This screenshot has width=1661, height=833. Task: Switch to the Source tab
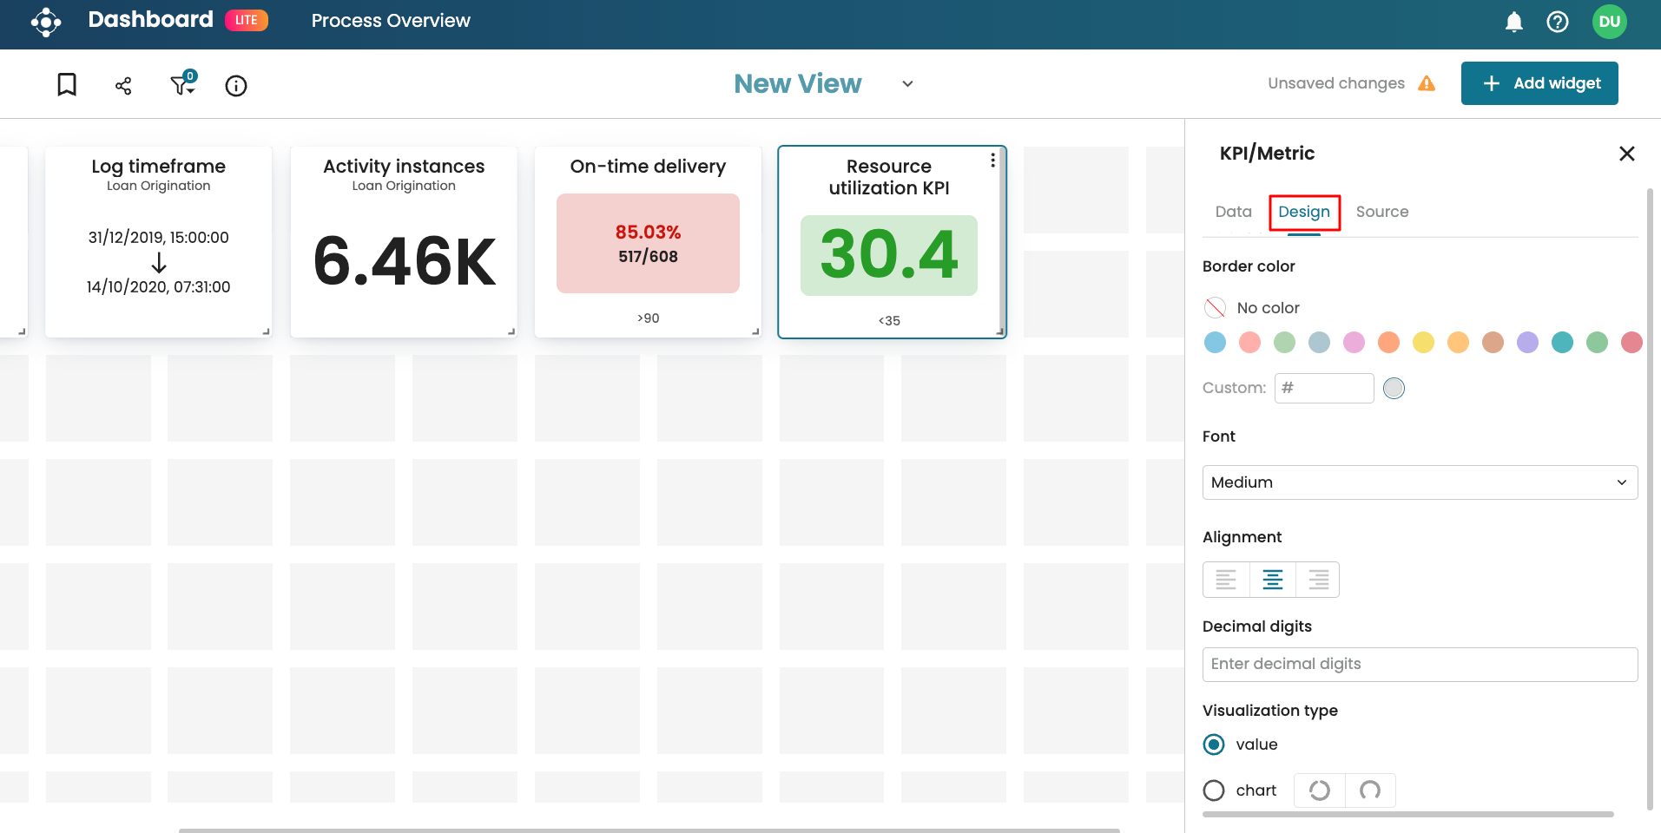[x=1382, y=212]
